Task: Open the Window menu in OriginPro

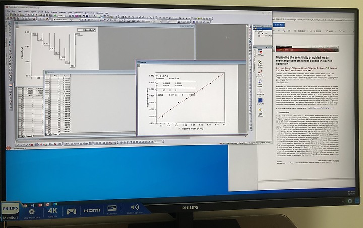Action: coord(99,13)
